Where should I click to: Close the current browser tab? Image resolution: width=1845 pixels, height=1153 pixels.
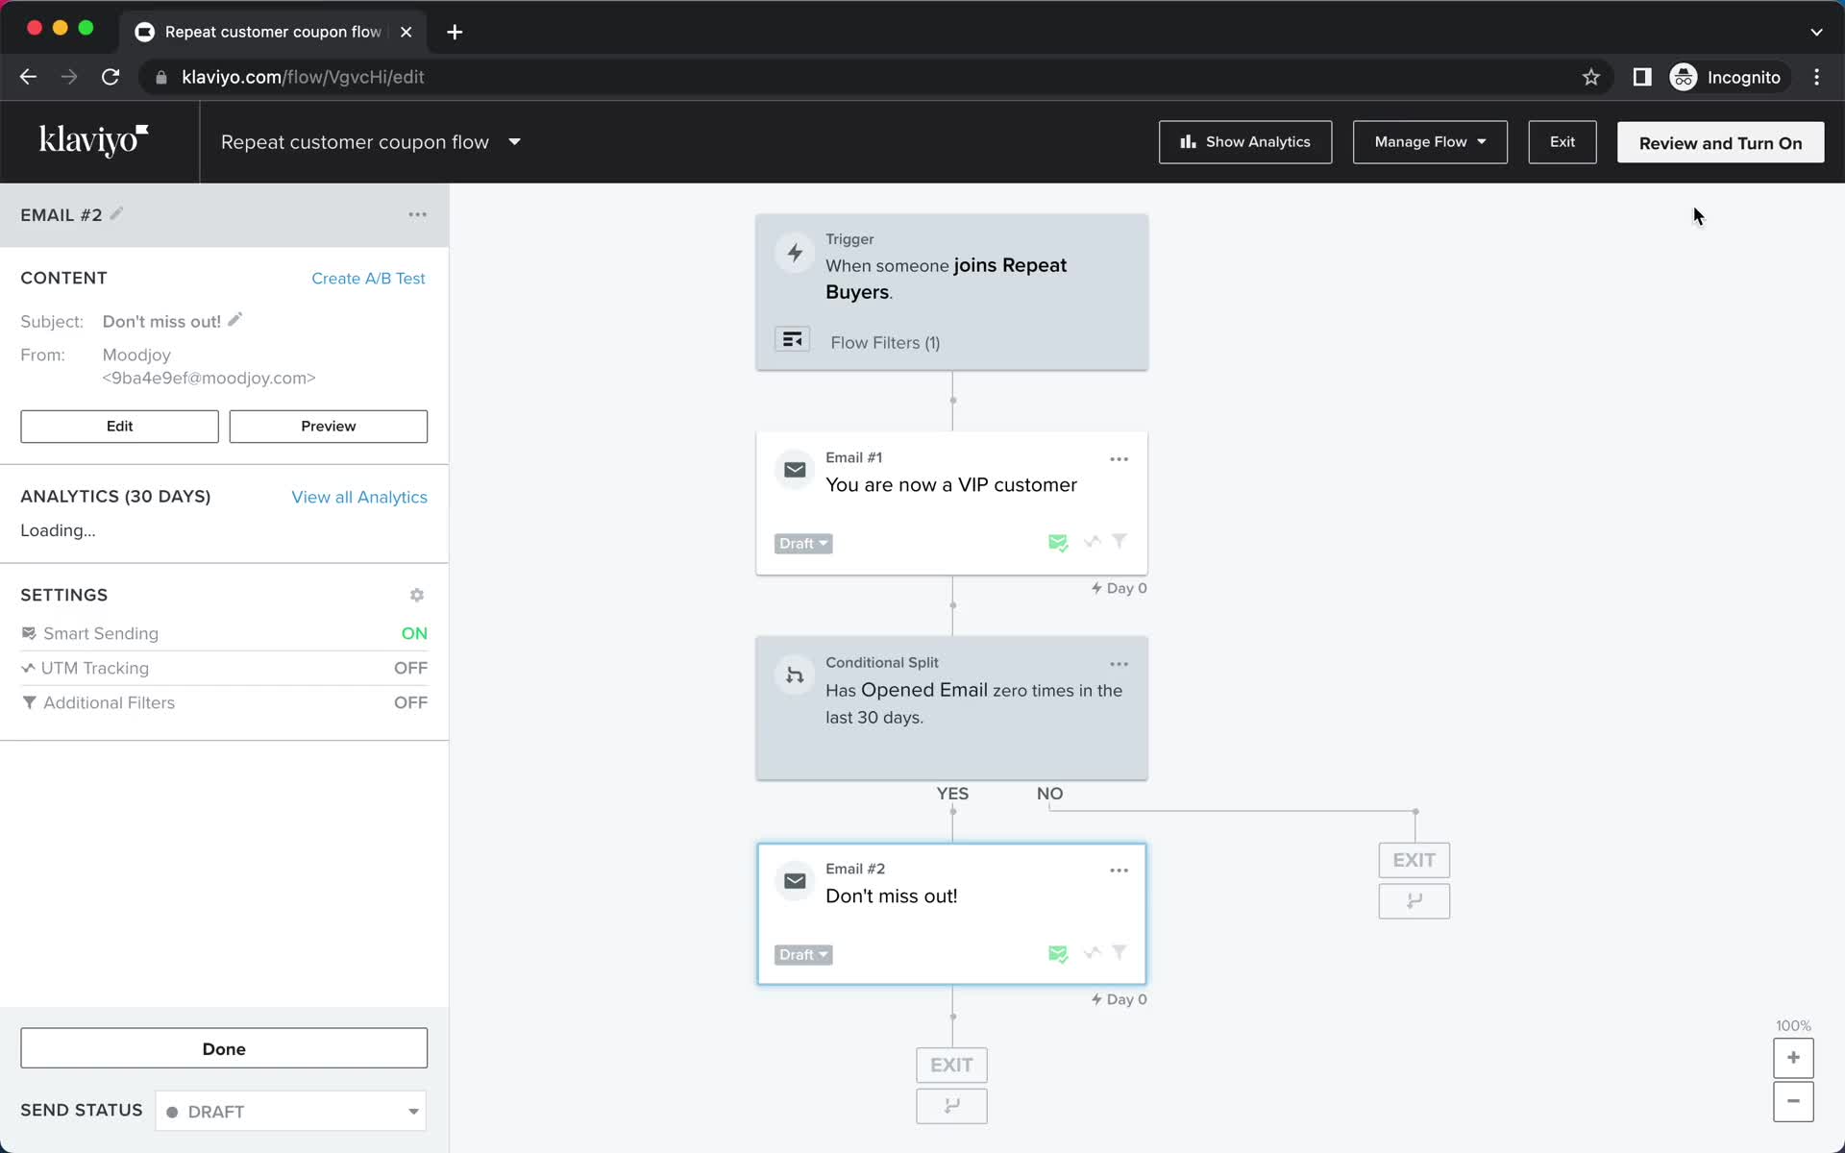pos(406,32)
